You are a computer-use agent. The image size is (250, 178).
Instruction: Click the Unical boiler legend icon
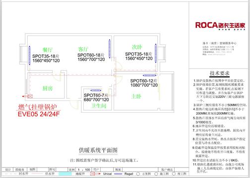point(95,174)
